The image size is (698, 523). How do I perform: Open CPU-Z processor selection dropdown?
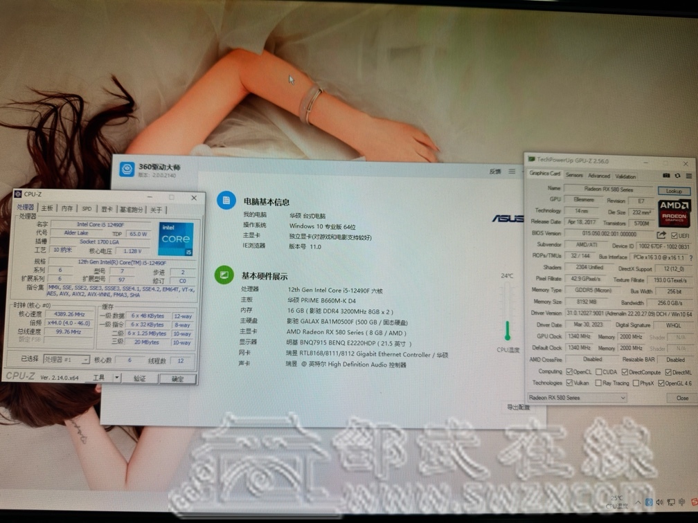click(x=86, y=360)
